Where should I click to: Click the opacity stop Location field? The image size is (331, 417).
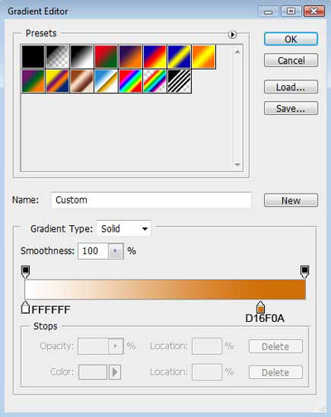coord(207,346)
